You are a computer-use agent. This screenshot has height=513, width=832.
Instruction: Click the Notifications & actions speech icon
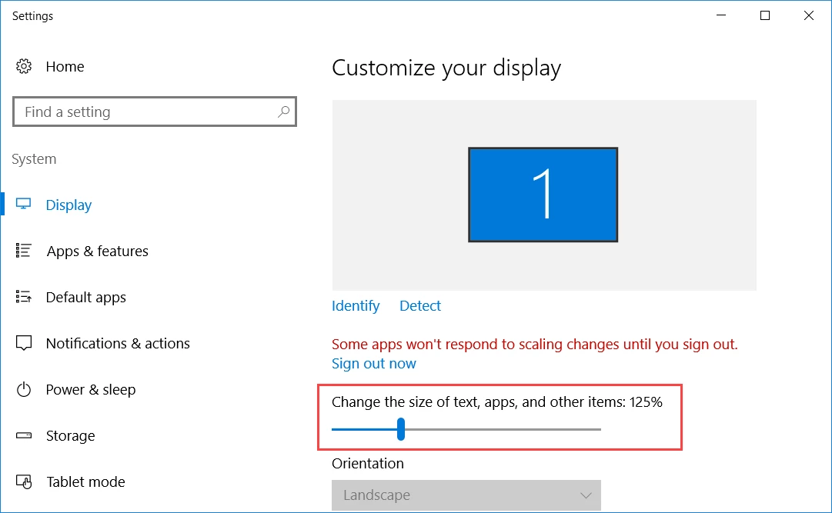(x=24, y=343)
